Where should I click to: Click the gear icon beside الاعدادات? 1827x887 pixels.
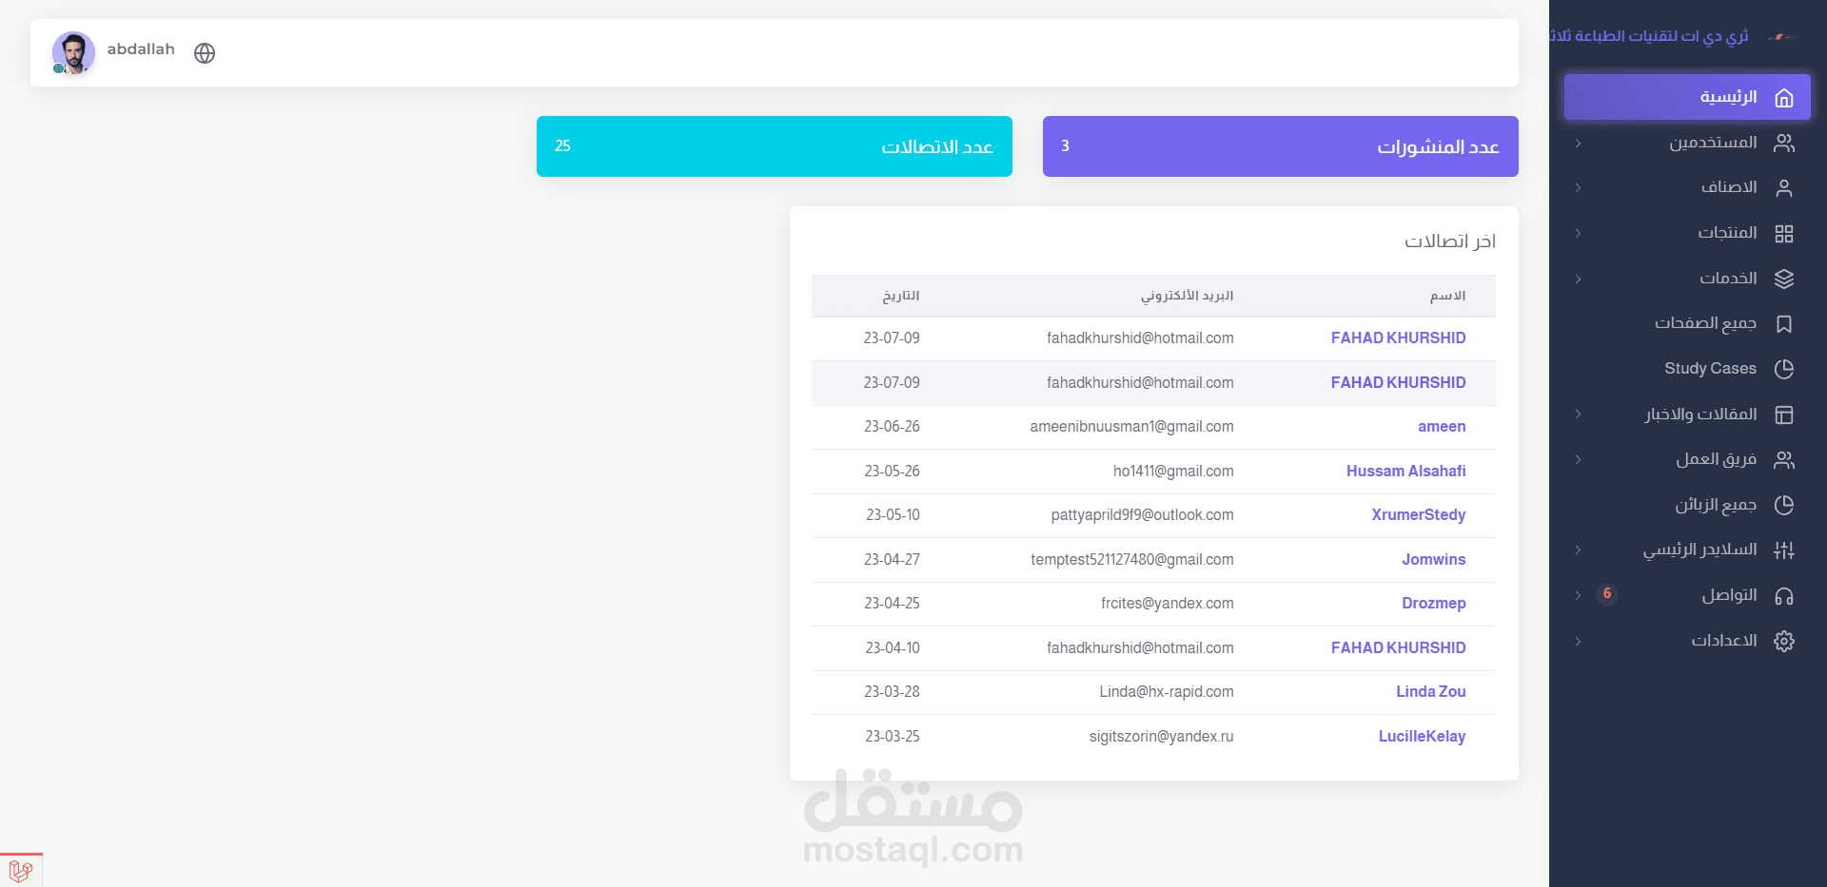tap(1784, 641)
